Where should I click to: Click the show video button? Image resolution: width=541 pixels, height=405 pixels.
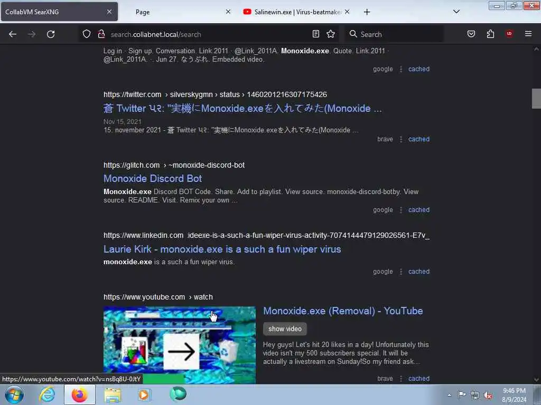(x=285, y=329)
